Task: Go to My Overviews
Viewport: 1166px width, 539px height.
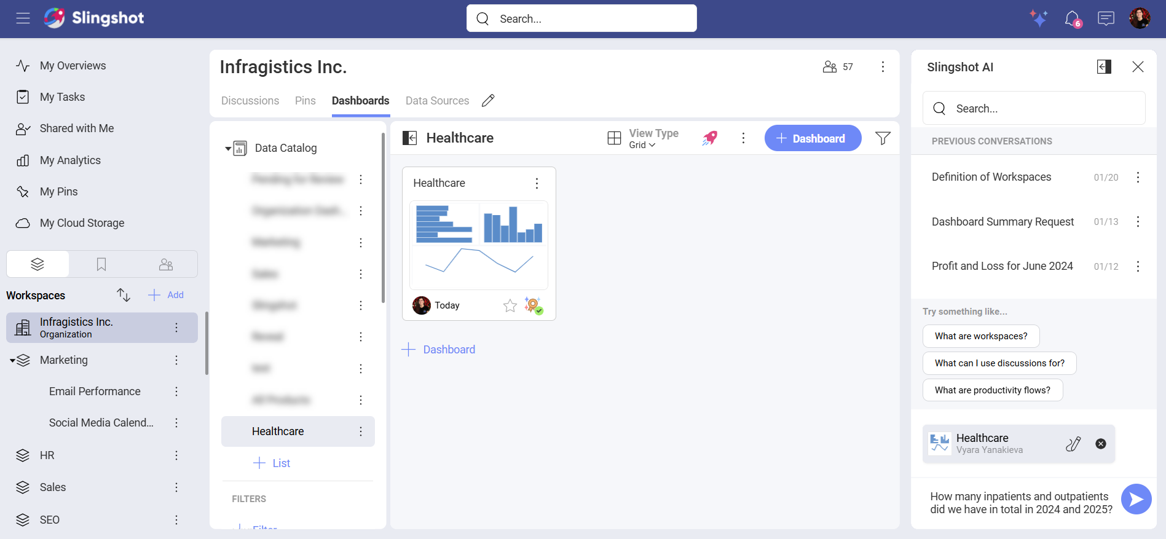Action: point(73,66)
